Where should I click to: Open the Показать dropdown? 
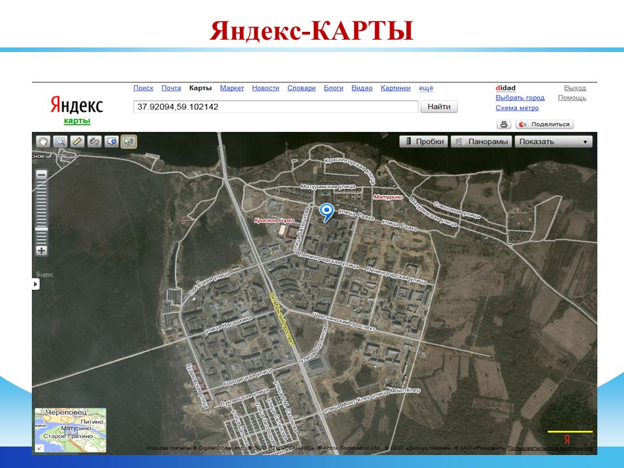pos(553,142)
